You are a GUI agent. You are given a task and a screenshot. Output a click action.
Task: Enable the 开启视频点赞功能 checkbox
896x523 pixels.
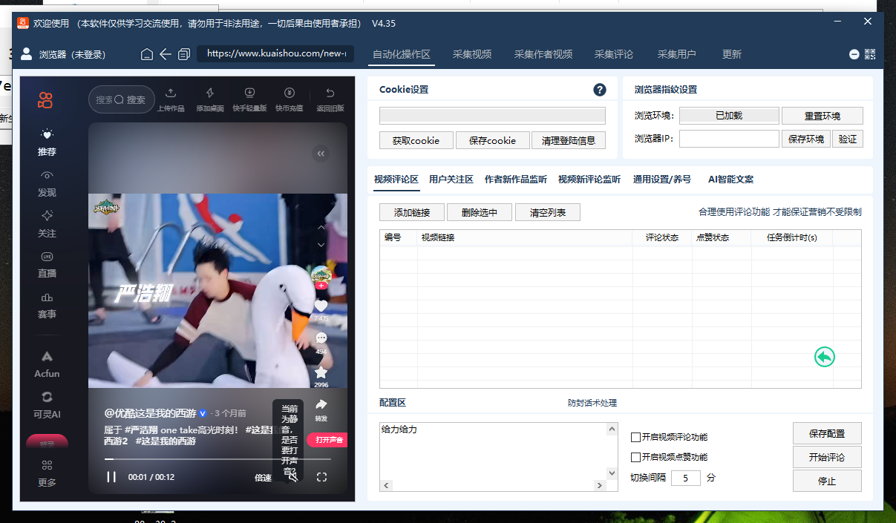pyautogui.click(x=635, y=457)
